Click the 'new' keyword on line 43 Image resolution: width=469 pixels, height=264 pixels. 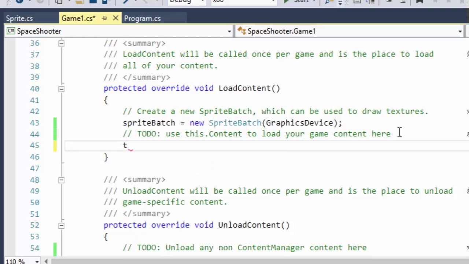pyautogui.click(x=197, y=123)
